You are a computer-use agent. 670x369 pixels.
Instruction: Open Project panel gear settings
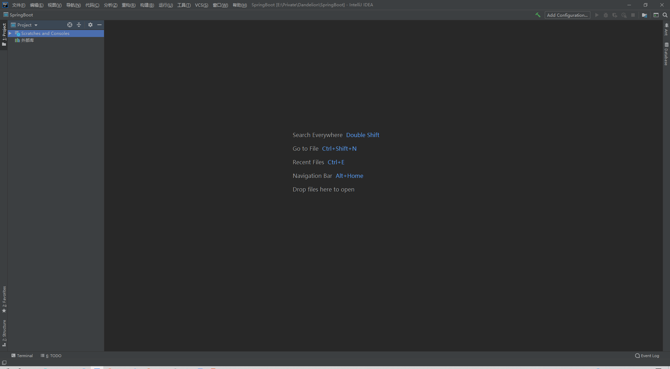[90, 25]
